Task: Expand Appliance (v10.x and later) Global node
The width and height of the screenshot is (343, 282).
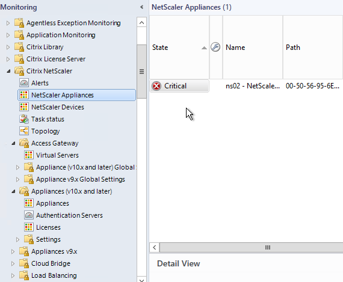Action: click(17, 167)
